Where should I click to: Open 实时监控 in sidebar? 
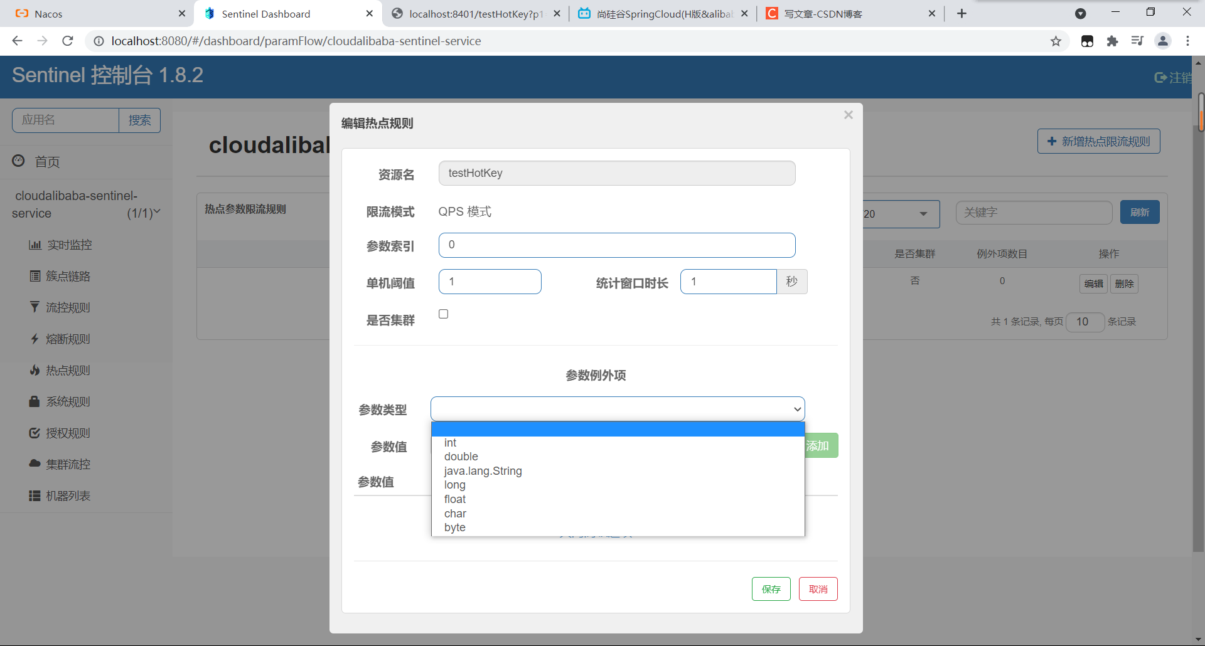click(x=60, y=245)
